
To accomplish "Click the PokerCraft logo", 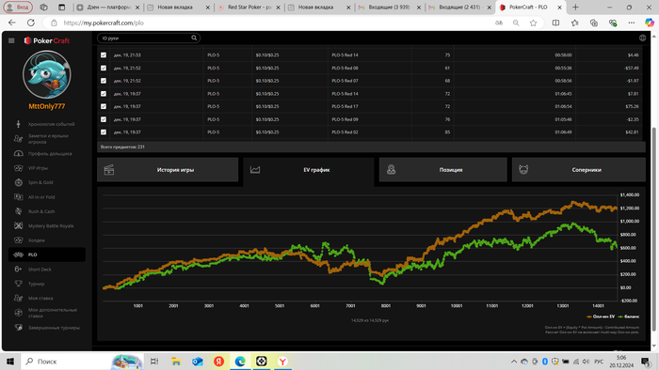I will (47, 40).
